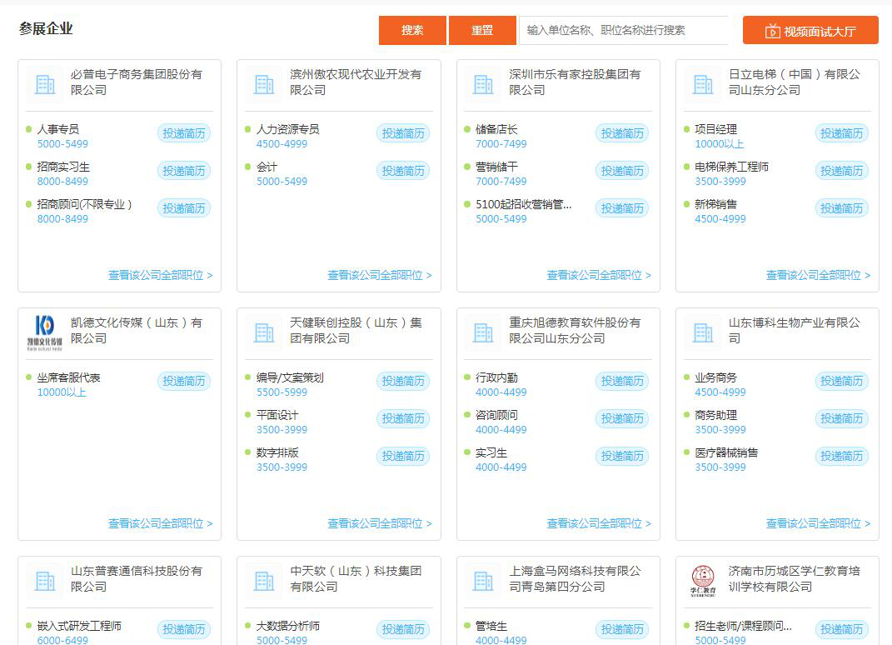The image size is (892, 645).
Task: Submit resume for 平面设计 position
Action: (x=403, y=418)
